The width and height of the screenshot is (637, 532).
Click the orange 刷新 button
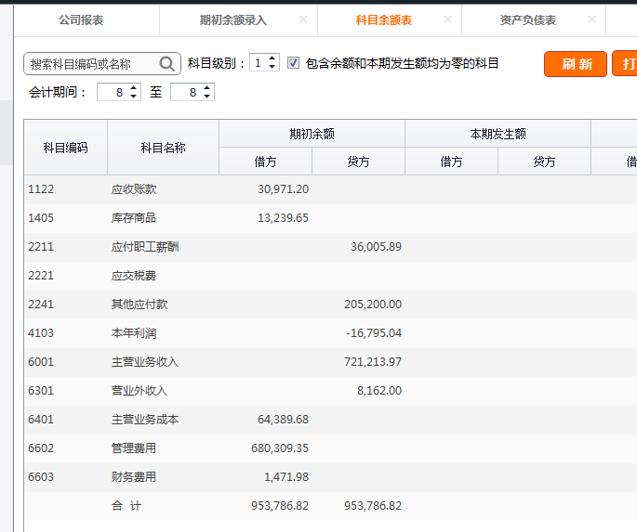576,64
